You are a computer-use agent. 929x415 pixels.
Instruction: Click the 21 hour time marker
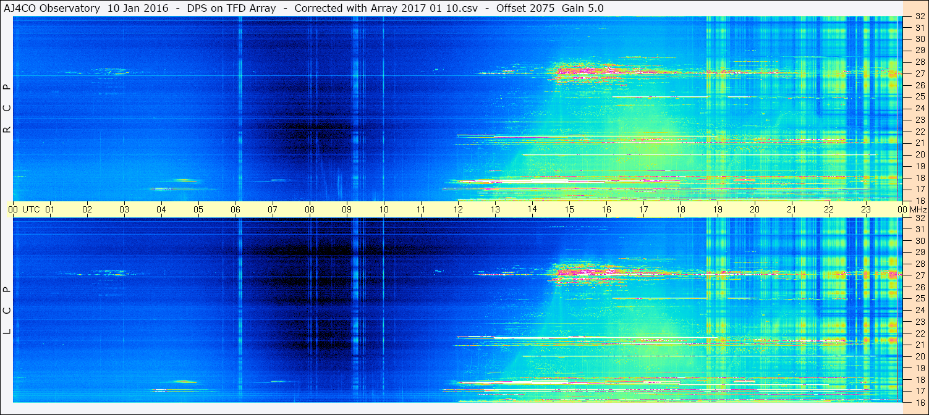pyautogui.click(x=792, y=209)
